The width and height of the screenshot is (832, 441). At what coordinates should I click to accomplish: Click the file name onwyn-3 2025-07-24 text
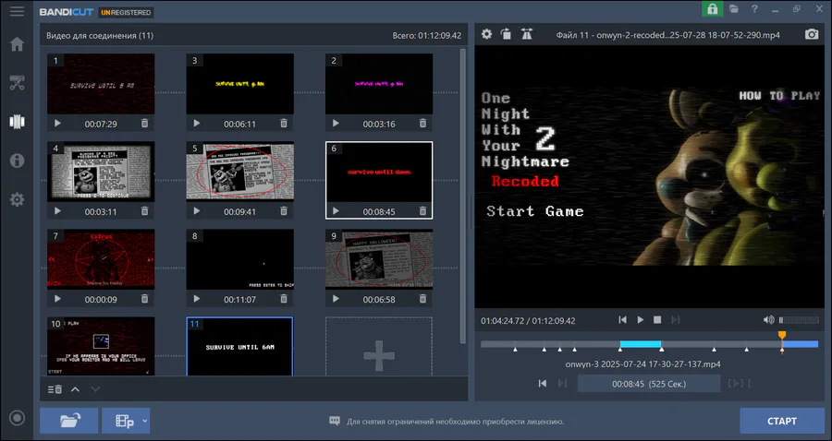(642, 364)
